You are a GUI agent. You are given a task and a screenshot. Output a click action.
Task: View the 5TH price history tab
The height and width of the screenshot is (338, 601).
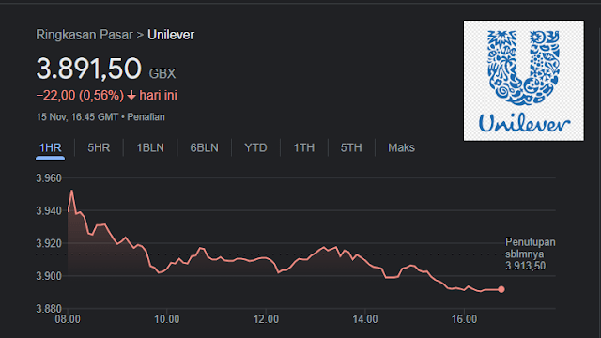pyautogui.click(x=351, y=148)
